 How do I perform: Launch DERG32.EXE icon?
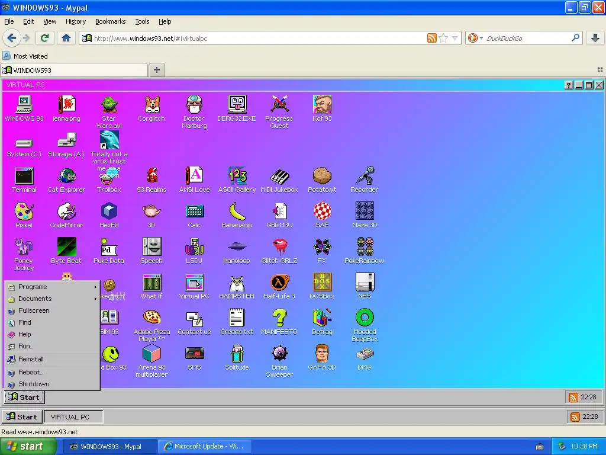[237, 109]
